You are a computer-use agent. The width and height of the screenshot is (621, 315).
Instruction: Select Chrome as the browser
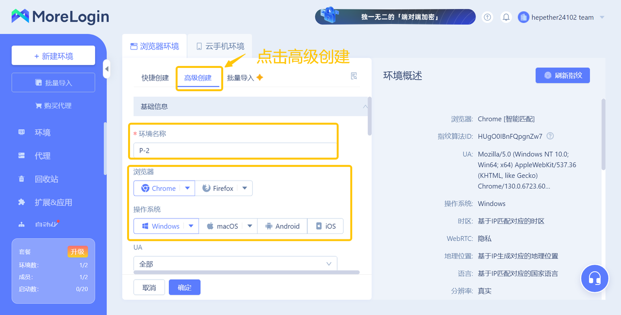pyautogui.click(x=158, y=188)
